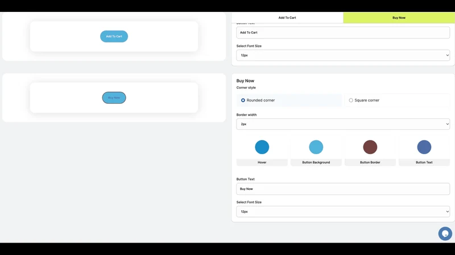The height and width of the screenshot is (255, 455).
Task: Open the Border width dropdown
Action: pos(343,124)
